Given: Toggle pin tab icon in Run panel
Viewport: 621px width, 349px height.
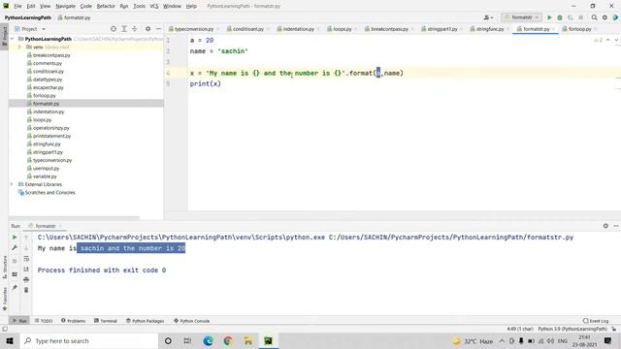Looking at the screenshot, I should (15, 288).
